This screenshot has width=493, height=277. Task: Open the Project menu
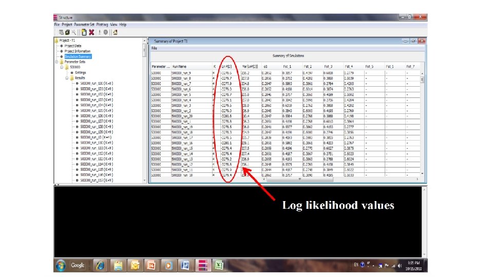click(x=67, y=25)
